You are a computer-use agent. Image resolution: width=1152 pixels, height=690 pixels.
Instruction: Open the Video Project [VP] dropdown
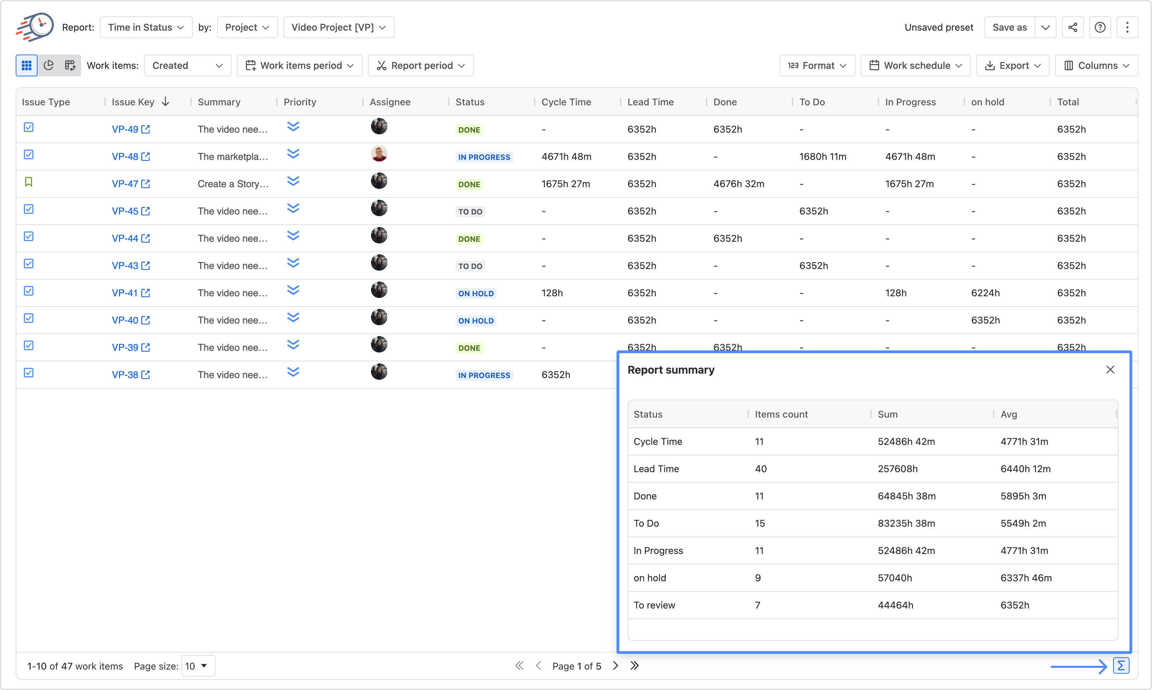(x=339, y=27)
